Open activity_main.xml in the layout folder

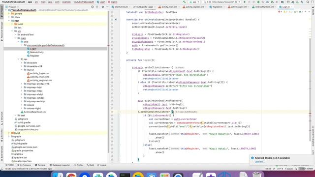(39, 77)
